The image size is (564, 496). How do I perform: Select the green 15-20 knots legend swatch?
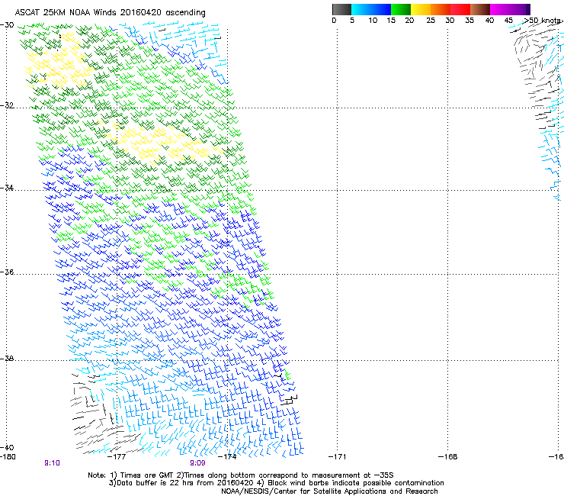tap(401, 9)
